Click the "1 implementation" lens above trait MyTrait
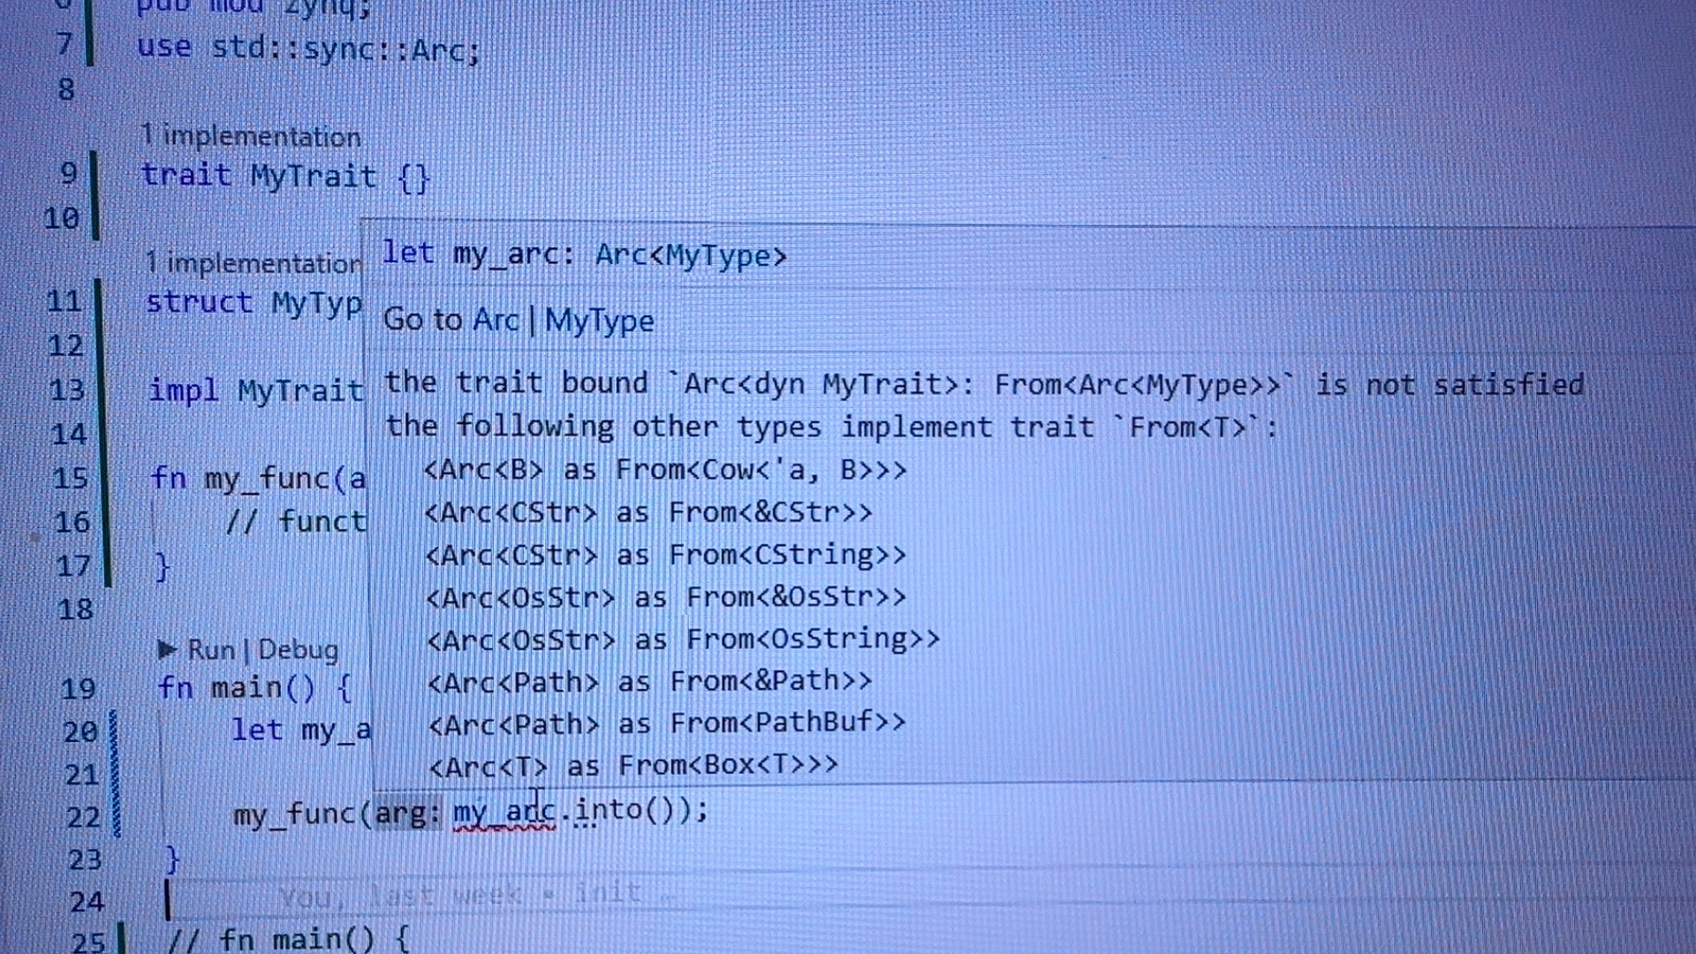Image resolution: width=1696 pixels, height=954 pixels. coord(251,136)
